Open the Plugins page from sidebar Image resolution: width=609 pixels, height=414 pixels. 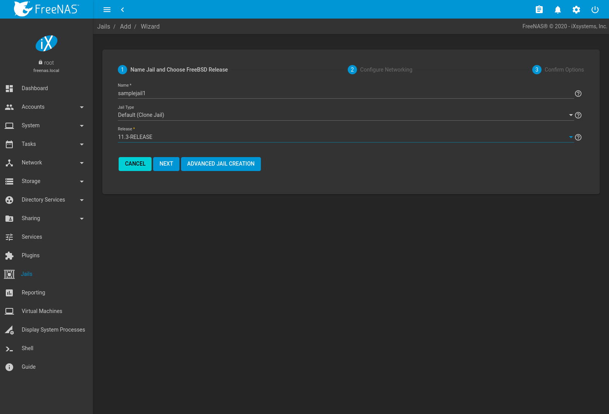click(31, 255)
